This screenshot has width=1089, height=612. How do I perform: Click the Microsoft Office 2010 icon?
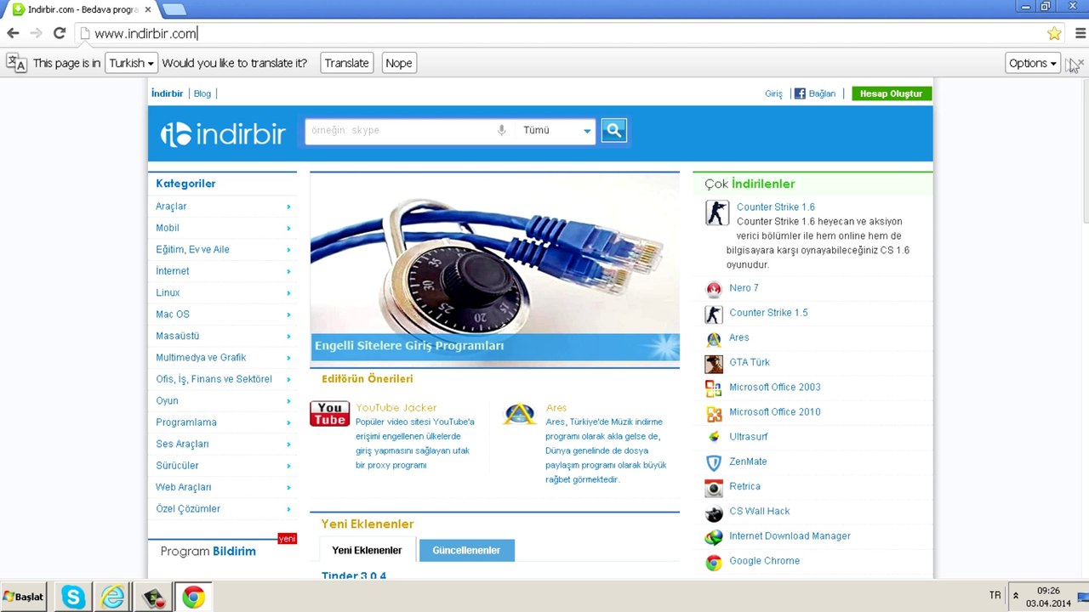[x=714, y=412]
